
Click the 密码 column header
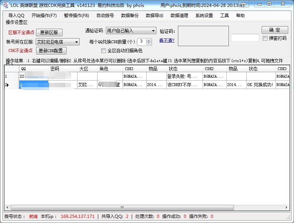click(63, 69)
